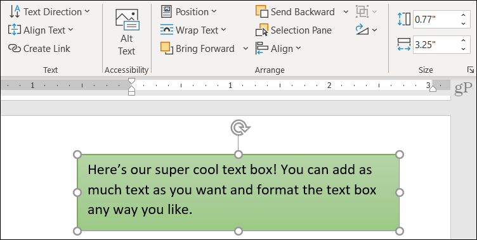The height and width of the screenshot is (240, 477).
Task: Click the top-center resize handle of text box
Action: point(238,155)
